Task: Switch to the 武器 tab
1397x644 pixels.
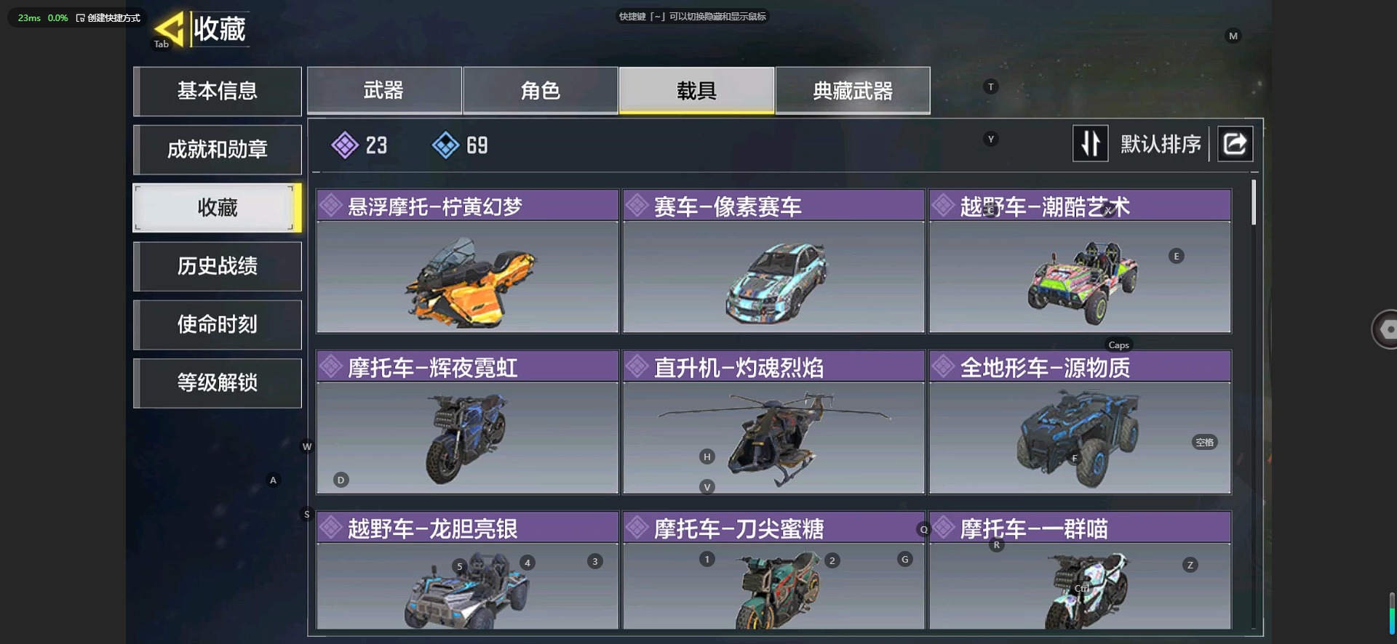Action: pyautogui.click(x=384, y=91)
